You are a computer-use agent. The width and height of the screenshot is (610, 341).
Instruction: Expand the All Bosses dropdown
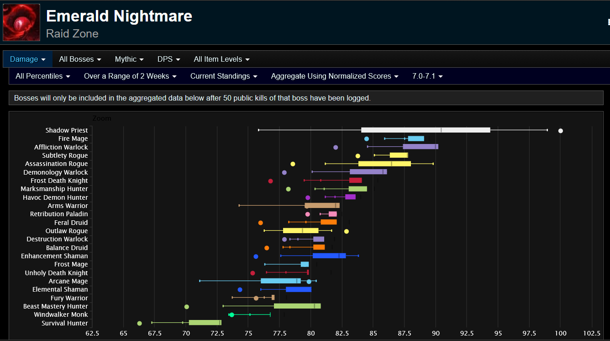(80, 59)
